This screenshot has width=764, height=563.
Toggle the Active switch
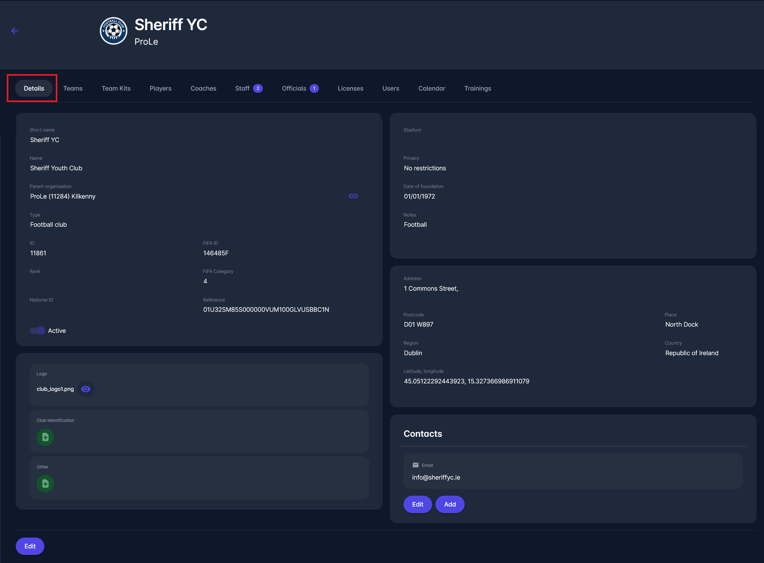(x=38, y=331)
